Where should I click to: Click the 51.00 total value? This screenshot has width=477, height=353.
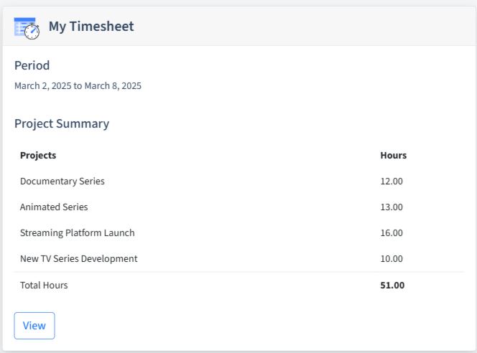point(392,286)
